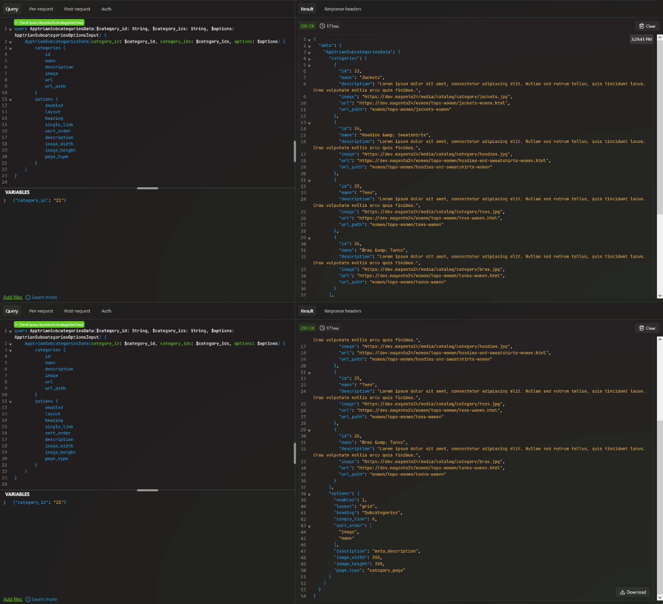Click the info icon next to the upper Learn more
This screenshot has width=663, height=604.
click(x=28, y=297)
